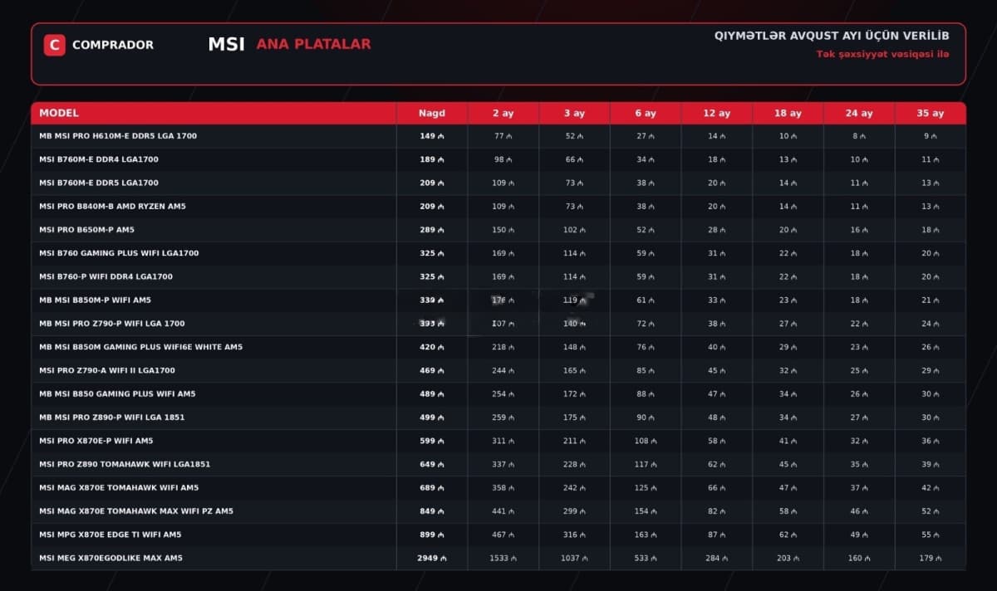Image resolution: width=997 pixels, height=591 pixels.
Task: Click 24 ay value 8 for H610M-E
Action: tap(859, 136)
